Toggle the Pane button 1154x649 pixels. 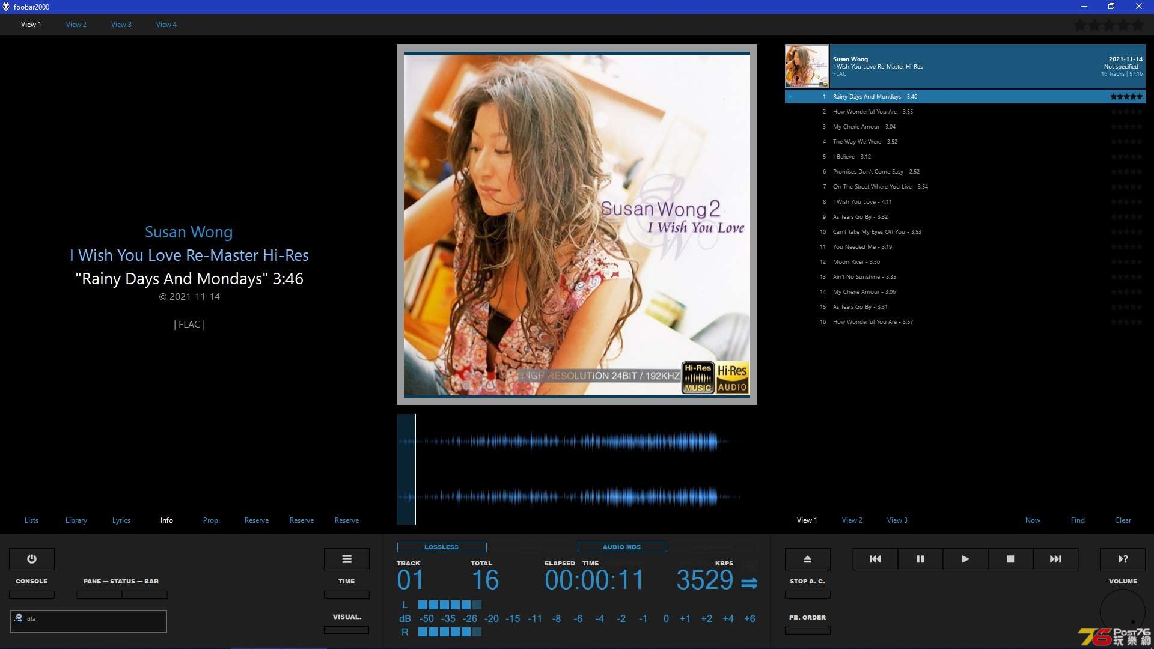point(99,594)
